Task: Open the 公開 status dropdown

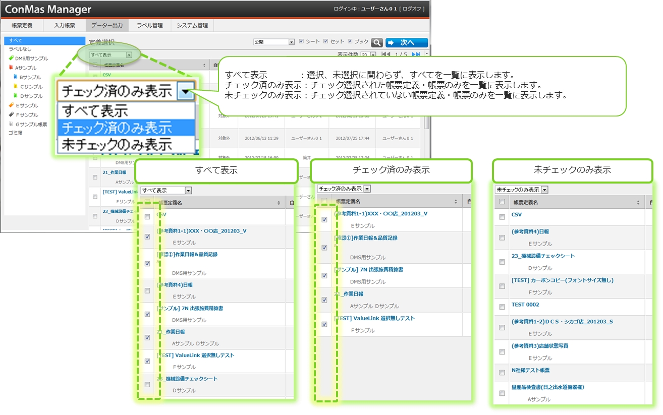Action: [x=274, y=42]
